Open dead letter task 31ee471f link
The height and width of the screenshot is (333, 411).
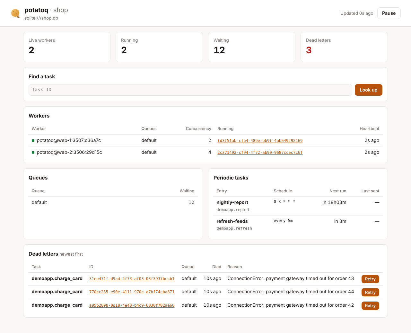point(132,279)
